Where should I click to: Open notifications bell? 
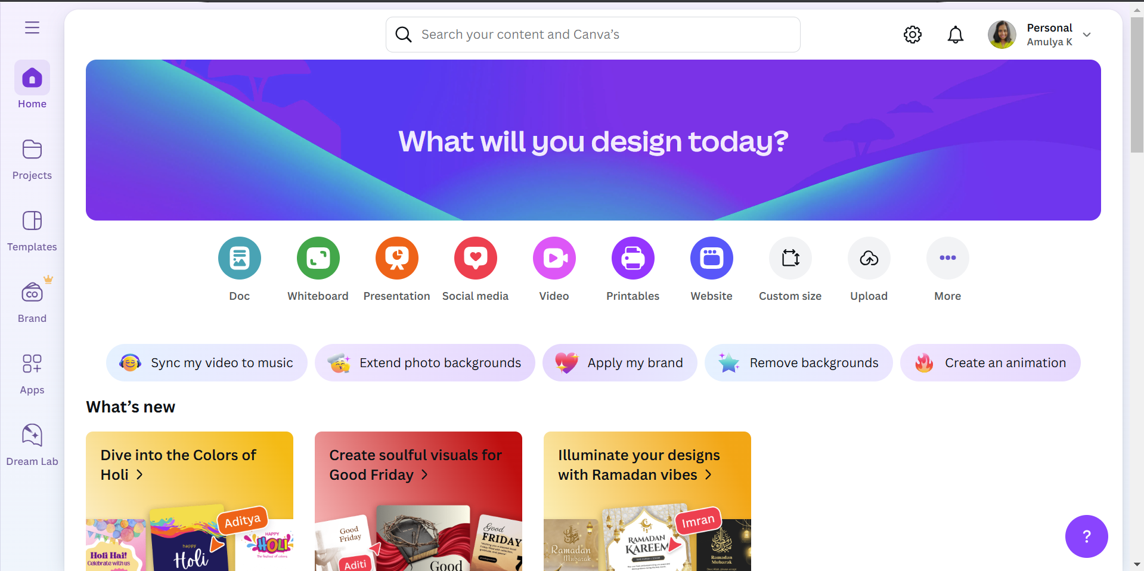coord(956,35)
